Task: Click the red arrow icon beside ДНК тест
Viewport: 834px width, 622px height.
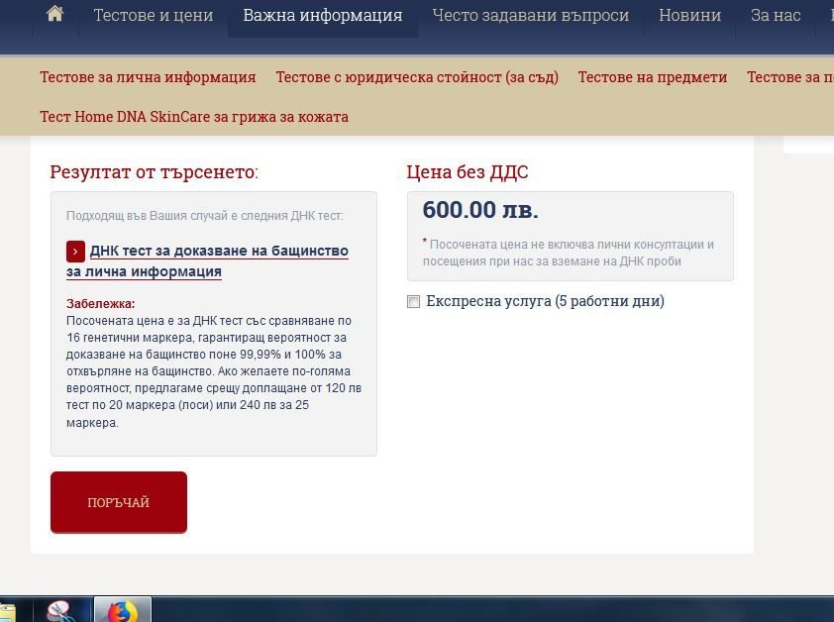Action: pos(75,252)
